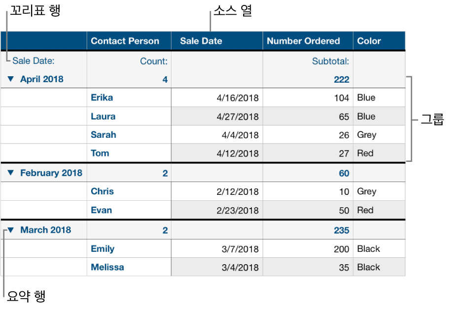The width and height of the screenshot is (466, 310).
Task: Select the Melissa contact cell
Action: click(108, 267)
